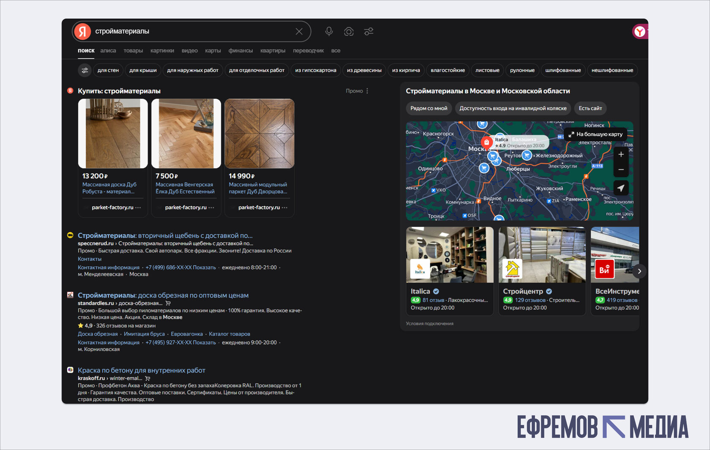Switch to the квартиры tab
The image size is (710, 450).
[x=273, y=51]
